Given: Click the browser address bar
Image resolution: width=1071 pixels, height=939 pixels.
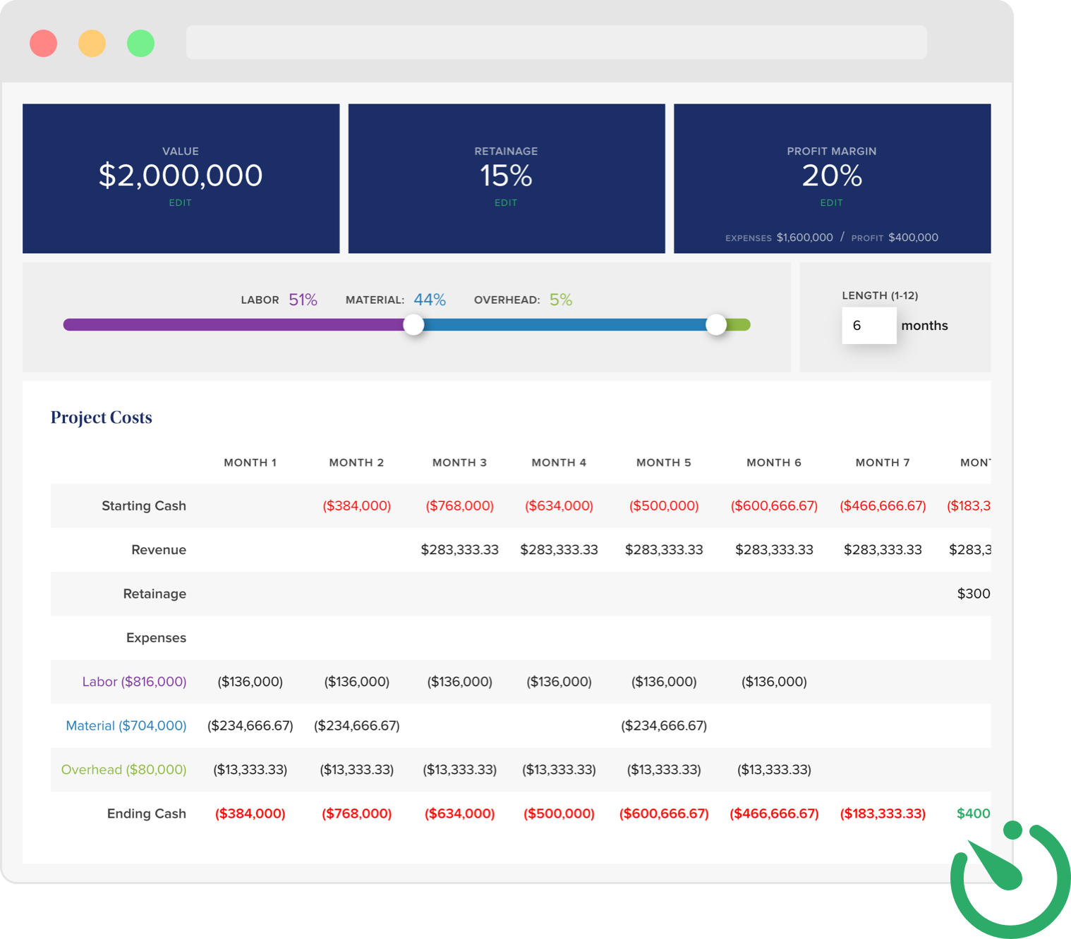Looking at the screenshot, I should tap(556, 42).
